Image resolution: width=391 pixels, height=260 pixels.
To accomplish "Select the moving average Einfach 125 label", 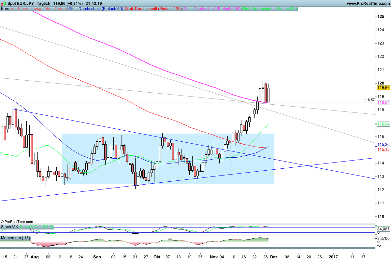I will tap(153, 9).
